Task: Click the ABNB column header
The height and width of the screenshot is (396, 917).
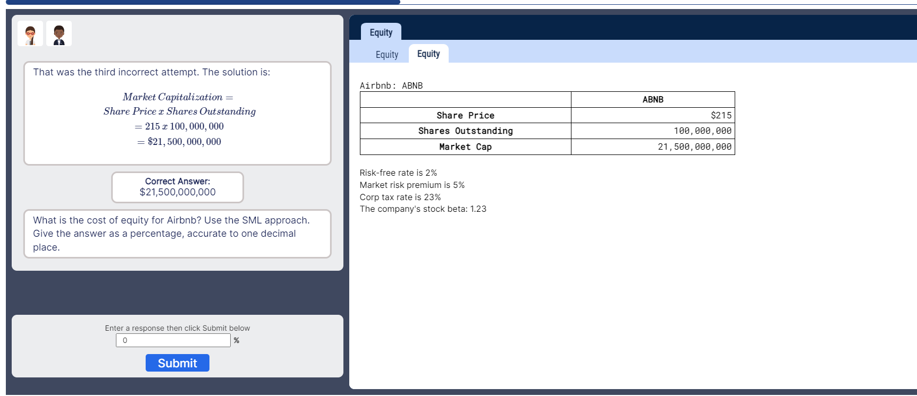Action: coord(653,99)
